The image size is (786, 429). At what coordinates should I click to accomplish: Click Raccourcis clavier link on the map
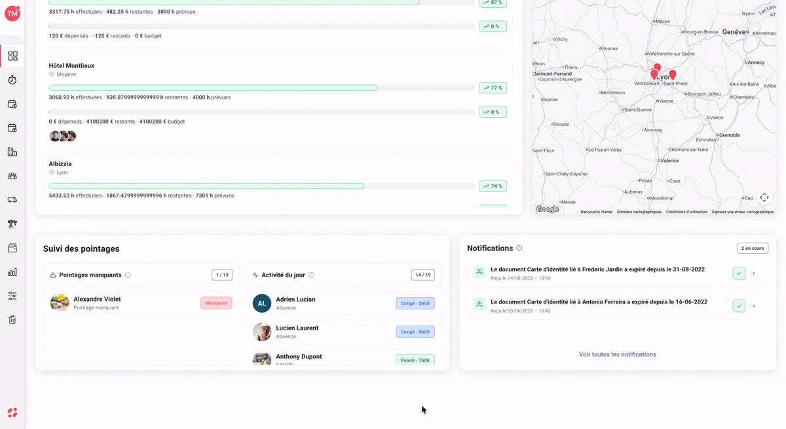pos(596,212)
